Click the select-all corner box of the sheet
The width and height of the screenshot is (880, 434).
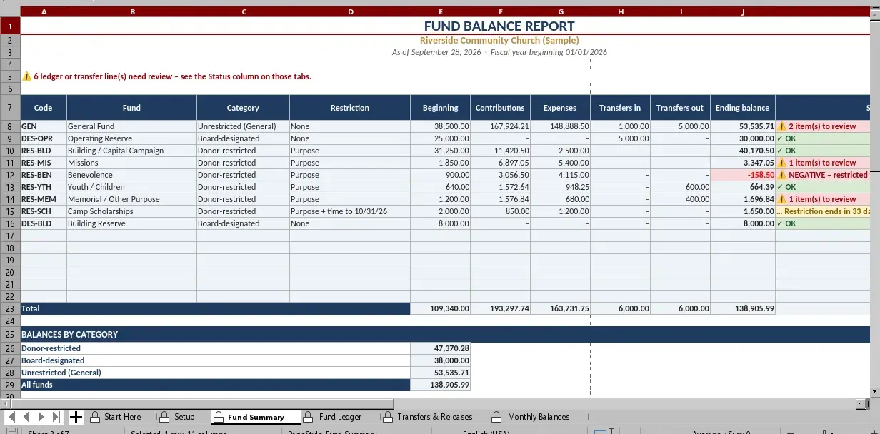coord(10,11)
